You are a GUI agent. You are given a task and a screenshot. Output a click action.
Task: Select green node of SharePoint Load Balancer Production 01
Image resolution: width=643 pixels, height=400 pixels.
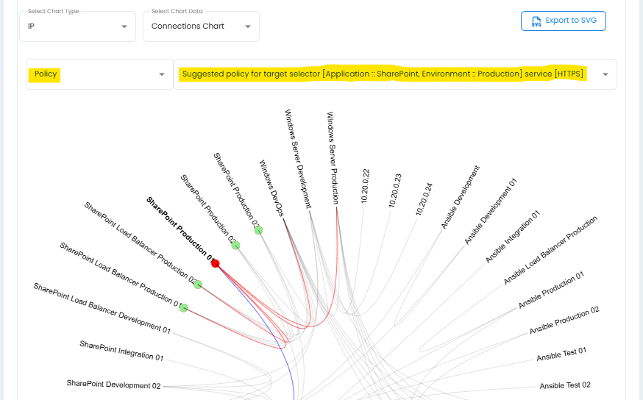(183, 307)
